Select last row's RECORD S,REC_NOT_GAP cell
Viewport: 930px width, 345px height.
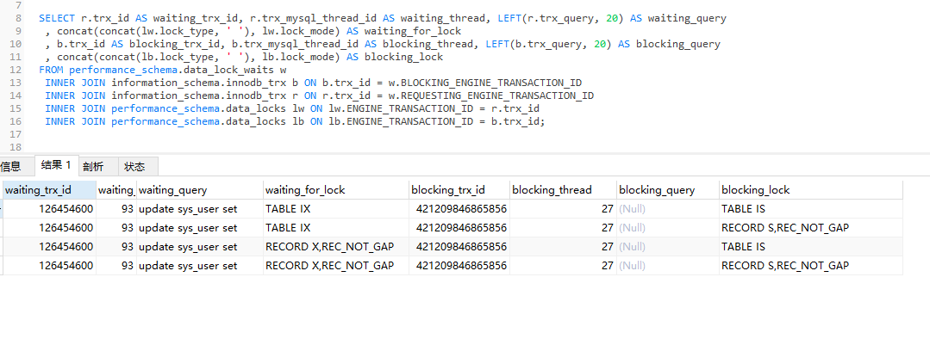tap(785, 266)
